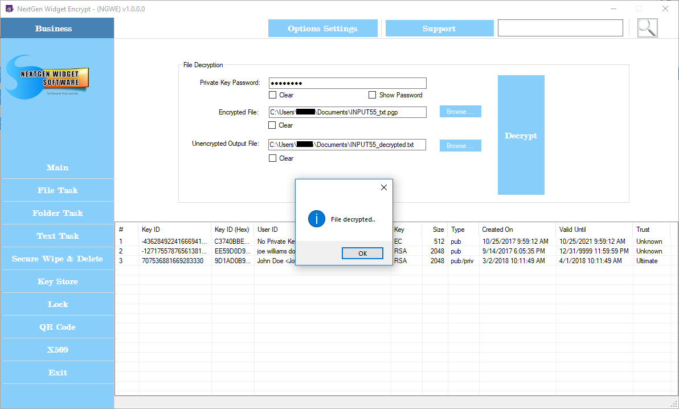Tick Clear checkbox under Unencrypted Output File

coord(272,158)
